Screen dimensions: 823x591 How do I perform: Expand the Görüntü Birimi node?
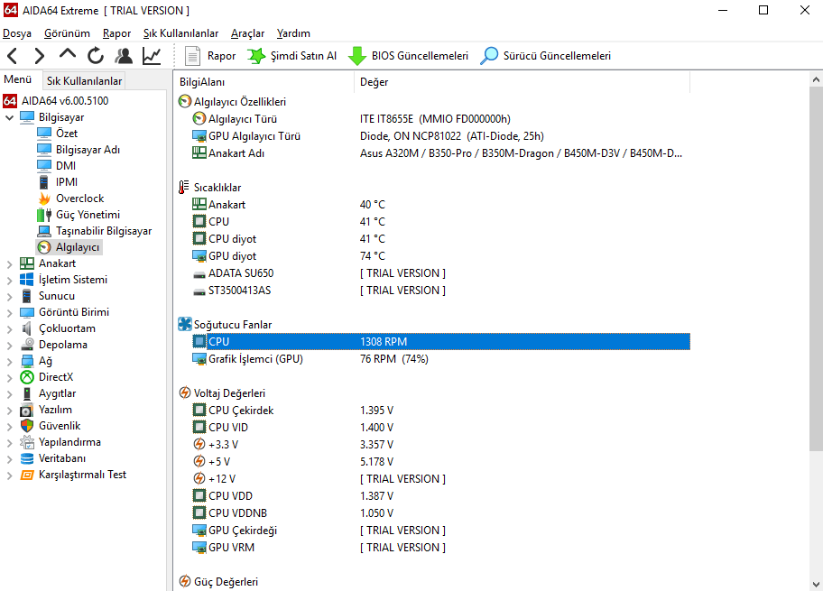pyautogui.click(x=9, y=313)
